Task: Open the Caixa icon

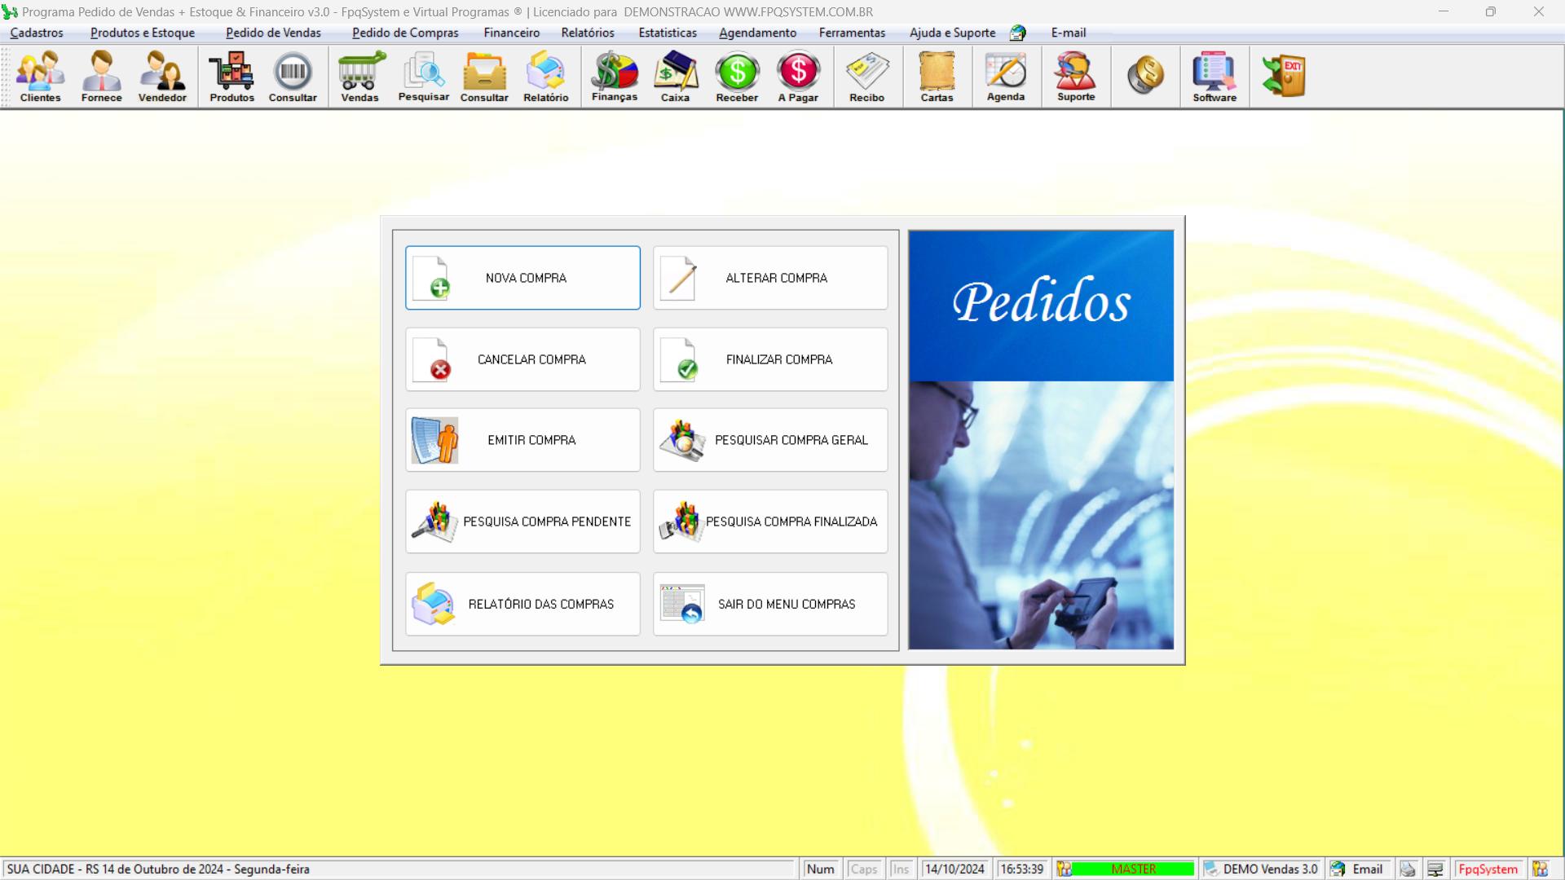Action: pyautogui.click(x=675, y=77)
